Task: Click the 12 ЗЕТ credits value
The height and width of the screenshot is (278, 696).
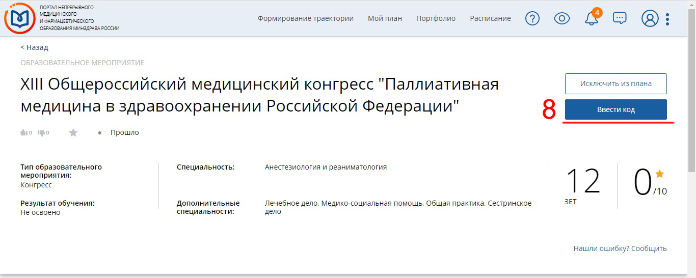Action: pyautogui.click(x=582, y=185)
